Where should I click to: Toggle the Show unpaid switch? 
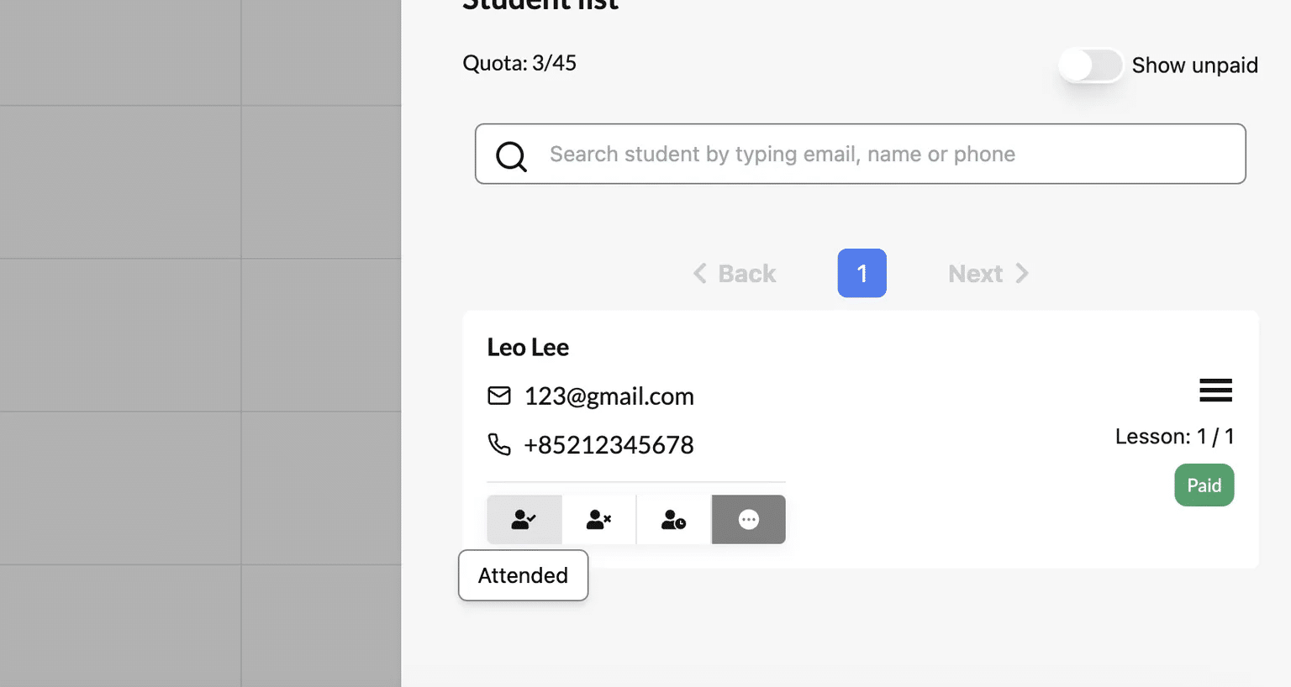point(1090,65)
